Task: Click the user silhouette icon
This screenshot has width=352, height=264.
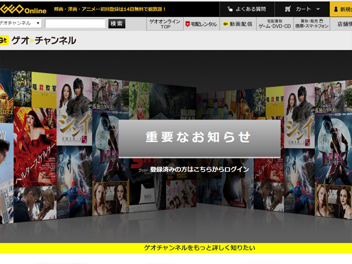Action: (336, 9)
